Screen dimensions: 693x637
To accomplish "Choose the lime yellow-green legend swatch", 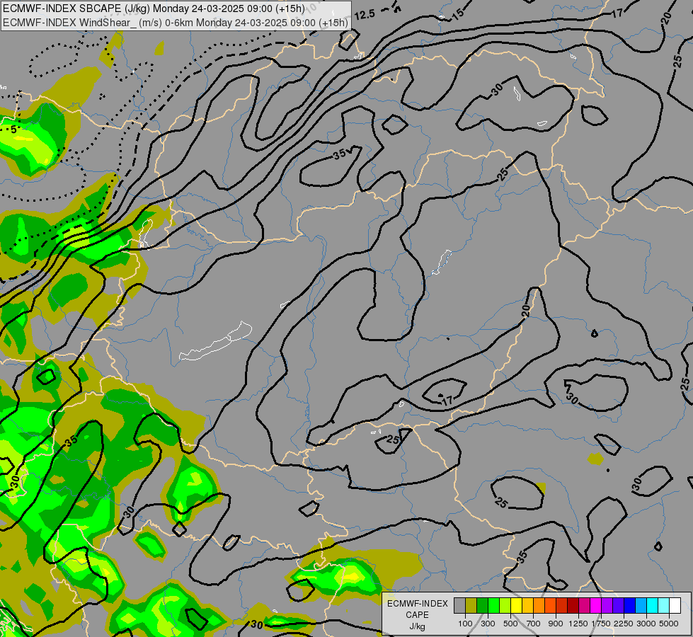I will coord(505,605).
